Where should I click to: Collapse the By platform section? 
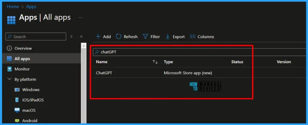tap(9, 79)
